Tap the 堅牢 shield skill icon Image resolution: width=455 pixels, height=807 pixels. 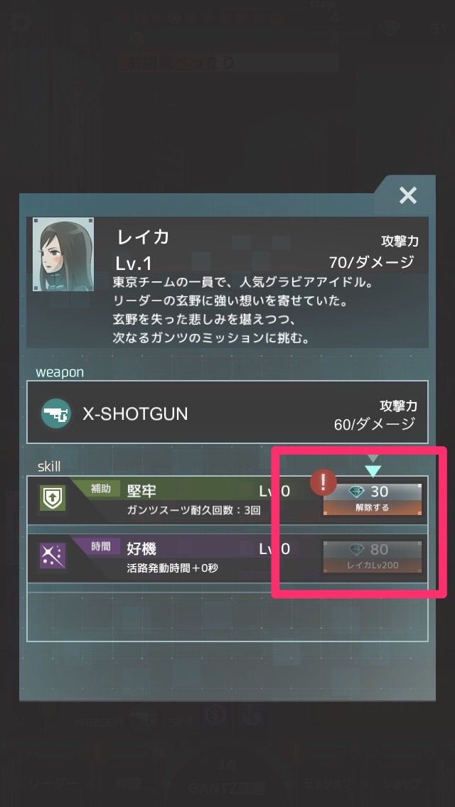pyautogui.click(x=53, y=499)
